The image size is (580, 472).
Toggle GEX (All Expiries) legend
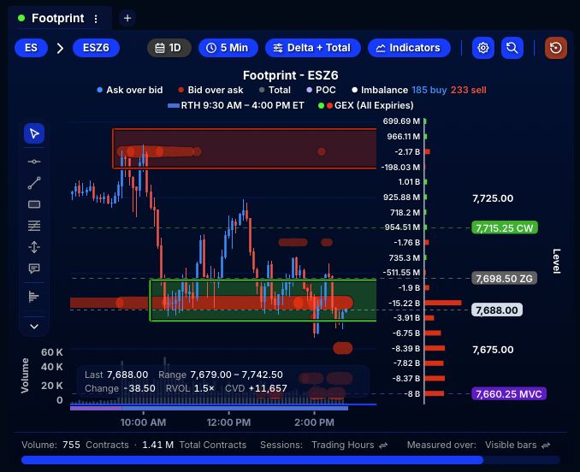click(366, 106)
